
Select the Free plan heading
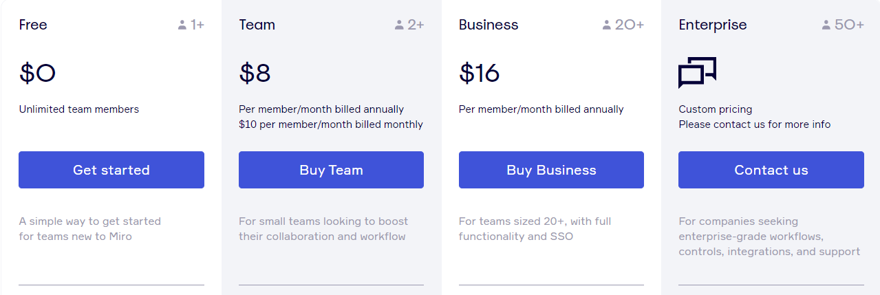point(33,25)
